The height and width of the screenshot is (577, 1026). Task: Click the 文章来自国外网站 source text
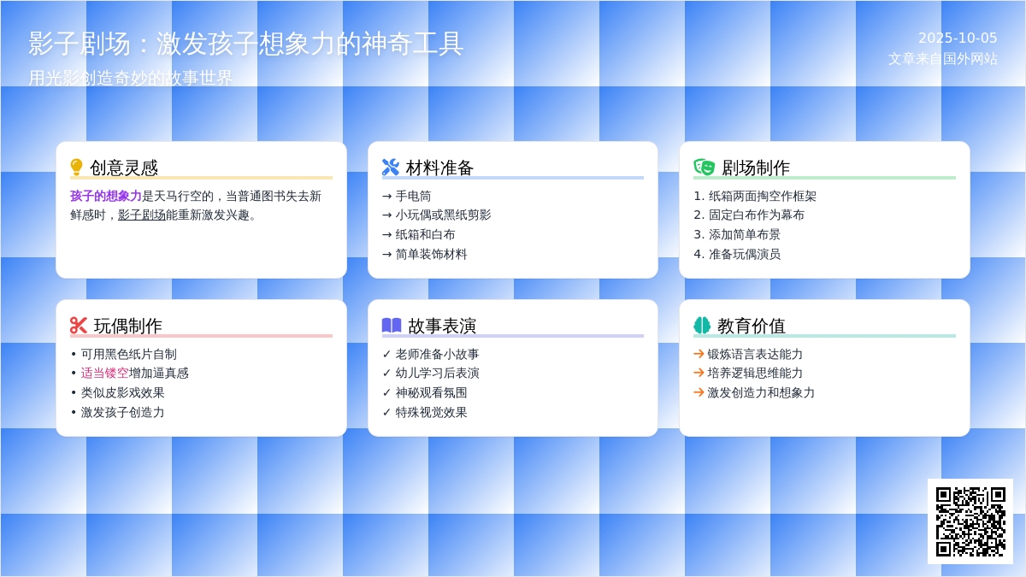tap(942, 59)
